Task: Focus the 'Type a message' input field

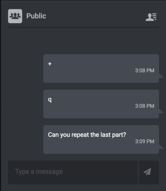Action: tap(73, 172)
